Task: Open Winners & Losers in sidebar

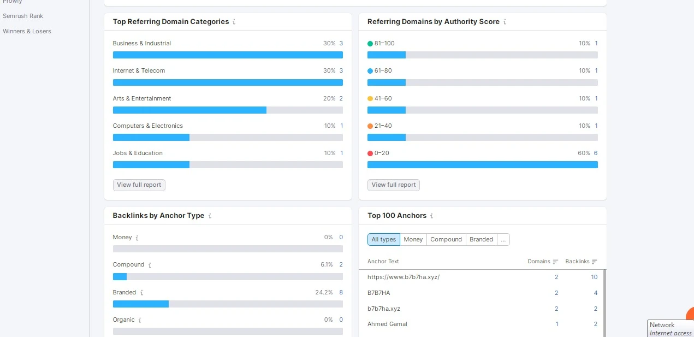Action: tap(27, 31)
